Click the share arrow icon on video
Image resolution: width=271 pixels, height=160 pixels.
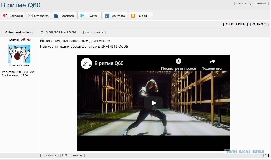212,61
